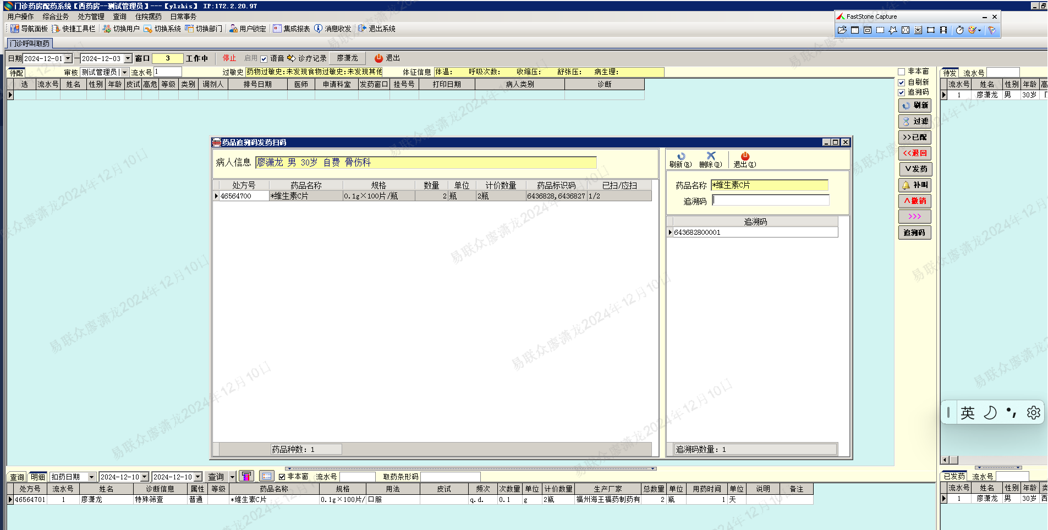Image resolution: width=1048 pixels, height=530 pixels.
Task: Select FastStone capture rectangular region tool
Action: pyautogui.click(x=880, y=30)
